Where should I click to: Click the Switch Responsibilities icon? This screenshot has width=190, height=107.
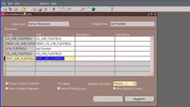pyautogui.click(x=34, y=9)
